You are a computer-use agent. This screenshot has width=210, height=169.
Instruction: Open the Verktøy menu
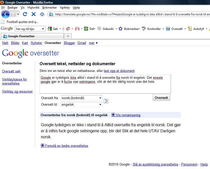[65, 8]
